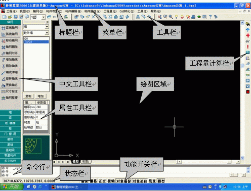Click the 尺寸标注 dimension tool

tap(10, 91)
